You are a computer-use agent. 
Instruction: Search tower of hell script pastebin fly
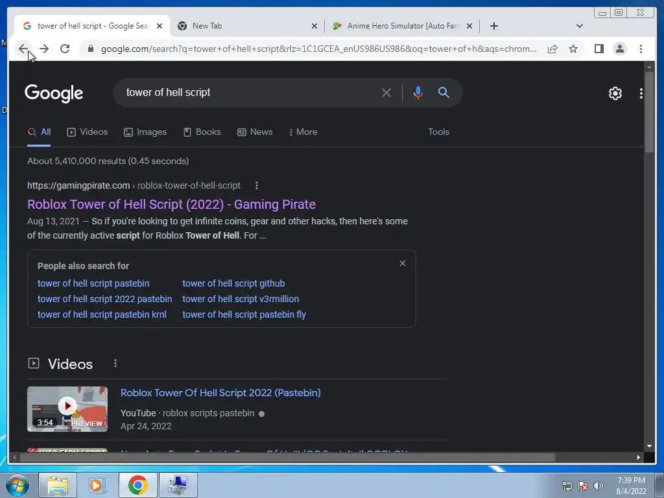(x=244, y=314)
